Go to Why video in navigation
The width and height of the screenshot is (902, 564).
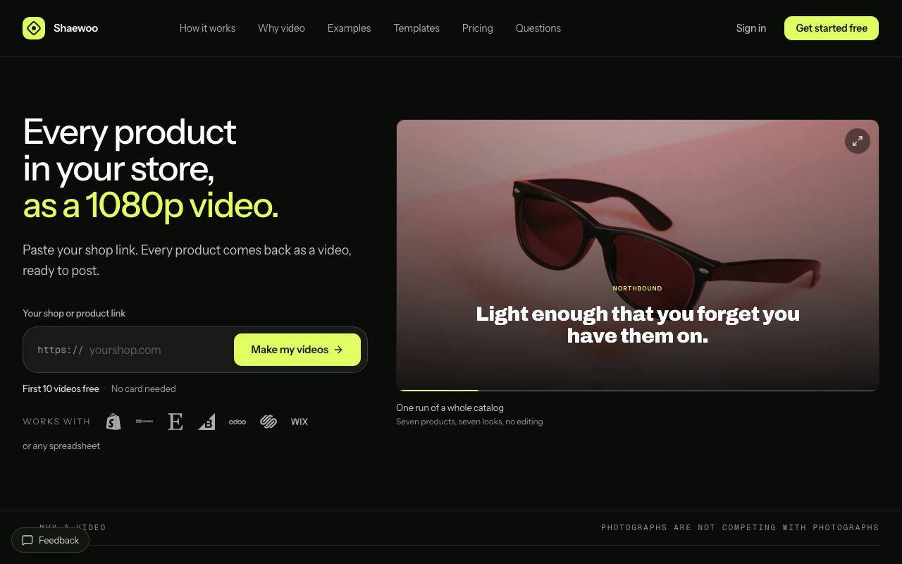pos(281,28)
